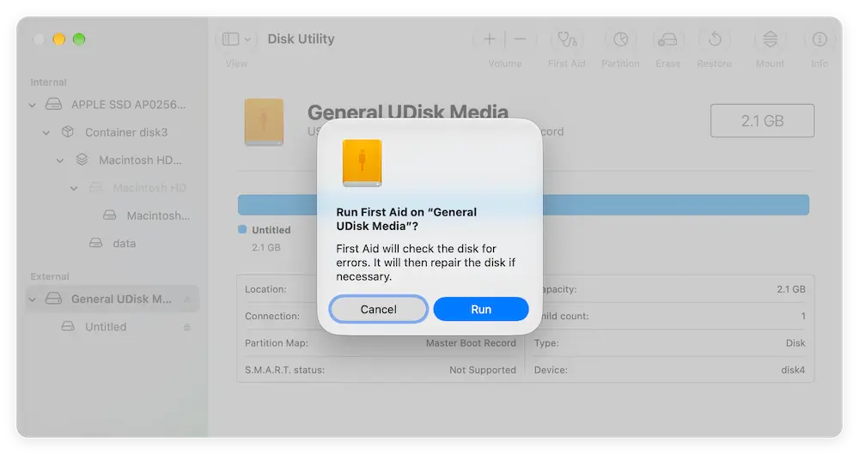This screenshot has width=859, height=454.
Task: Select the data volume in the sidebar
Action: [x=124, y=244]
